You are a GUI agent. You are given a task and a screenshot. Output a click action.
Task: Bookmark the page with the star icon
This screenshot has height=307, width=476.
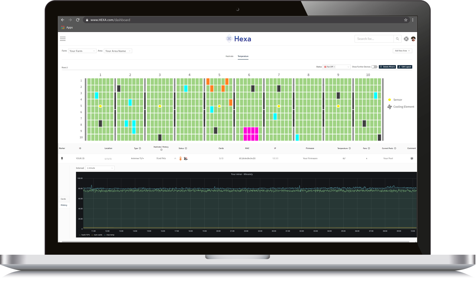coord(406,20)
